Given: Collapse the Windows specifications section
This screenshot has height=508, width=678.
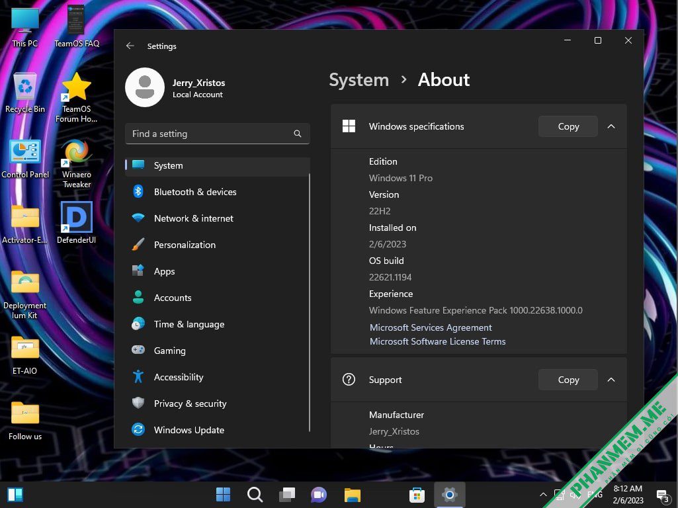Looking at the screenshot, I should [x=611, y=126].
